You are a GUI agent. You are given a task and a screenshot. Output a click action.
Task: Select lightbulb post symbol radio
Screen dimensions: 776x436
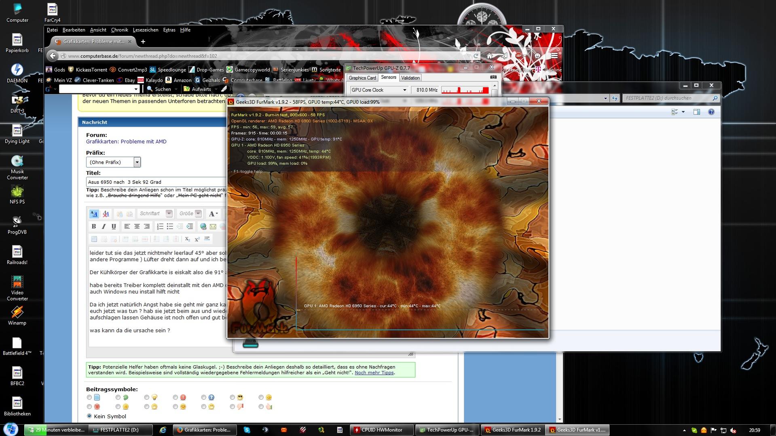tap(147, 398)
